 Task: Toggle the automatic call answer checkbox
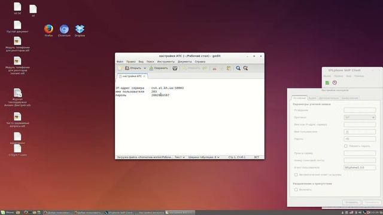click(x=296, y=175)
